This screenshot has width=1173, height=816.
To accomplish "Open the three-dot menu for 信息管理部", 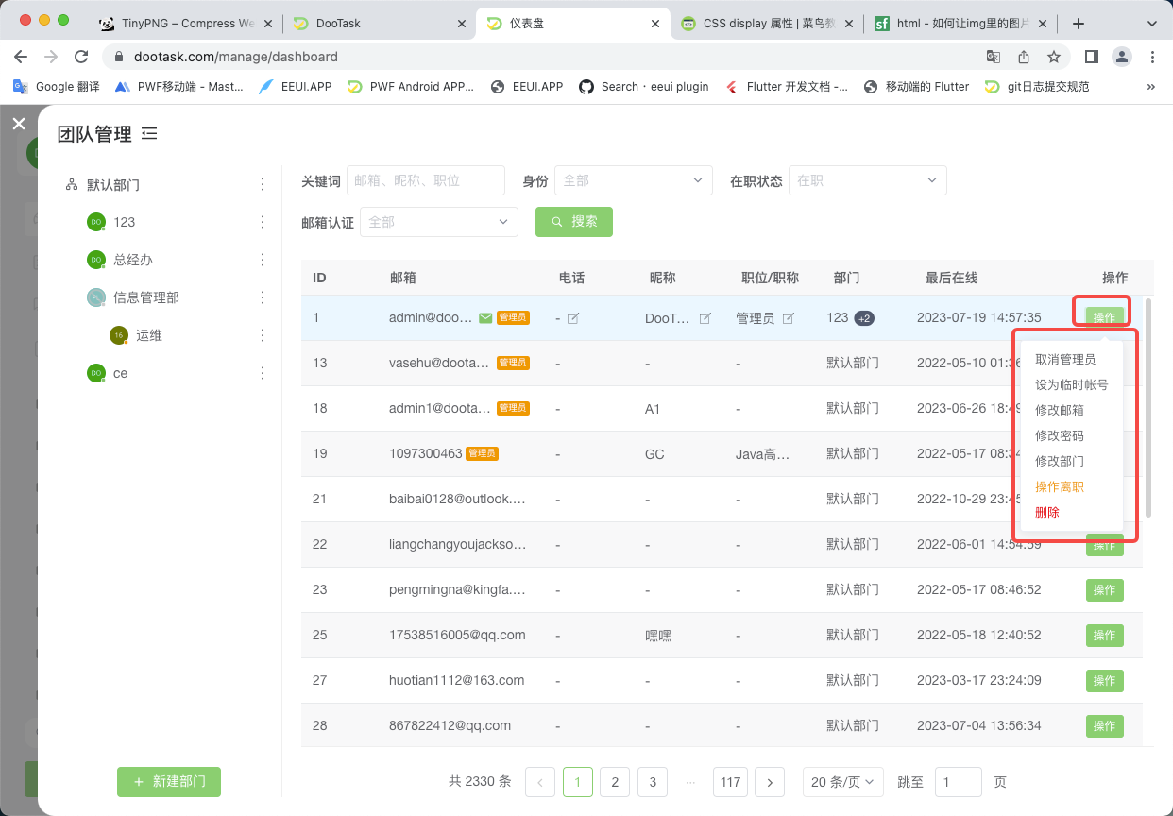I will tap(263, 297).
